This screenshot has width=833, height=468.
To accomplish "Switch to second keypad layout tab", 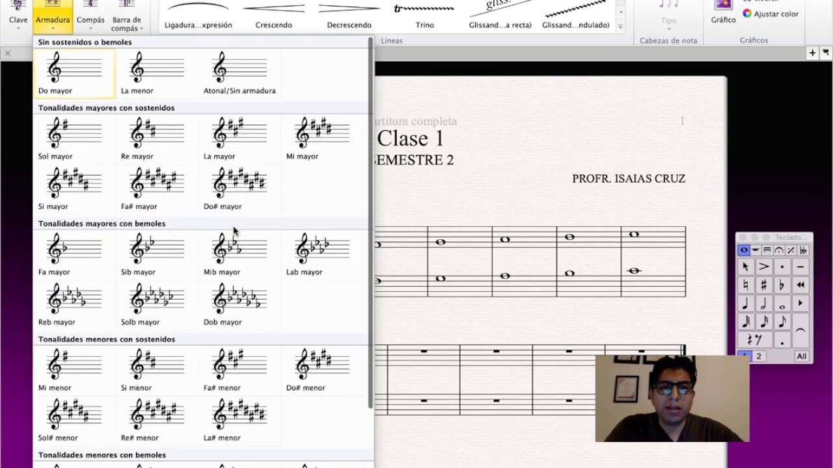I will (x=755, y=250).
